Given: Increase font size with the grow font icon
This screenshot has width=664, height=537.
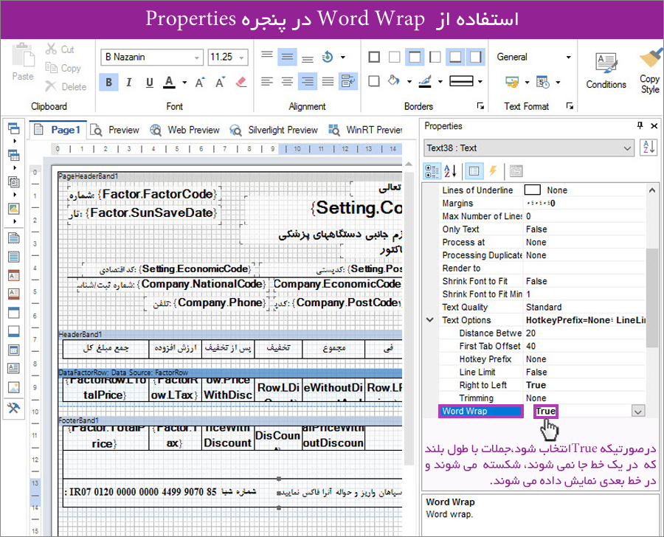Looking at the screenshot, I should pyautogui.click(x=200, y=82).
